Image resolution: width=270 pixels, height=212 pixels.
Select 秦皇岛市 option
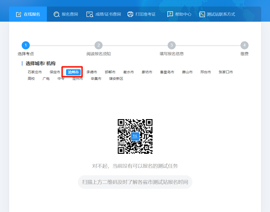click(167, 72)
